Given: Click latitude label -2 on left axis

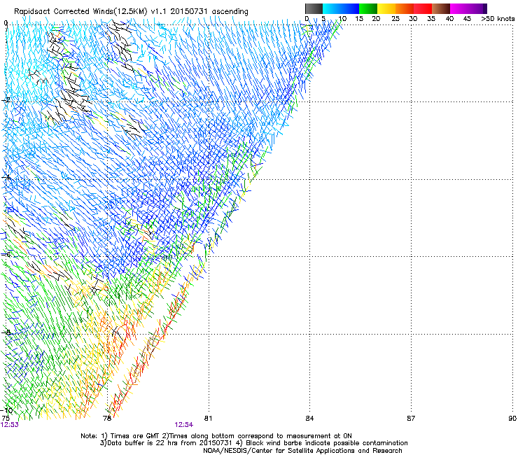Looking at the screenshot, I should [x=6, y=100].
